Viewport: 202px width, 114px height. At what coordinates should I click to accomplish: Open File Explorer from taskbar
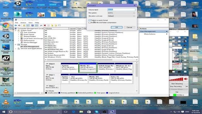click(81, 112)
